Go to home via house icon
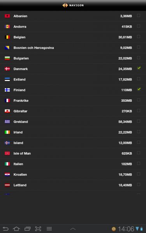146x233 pixels. [x=16, y=229]
